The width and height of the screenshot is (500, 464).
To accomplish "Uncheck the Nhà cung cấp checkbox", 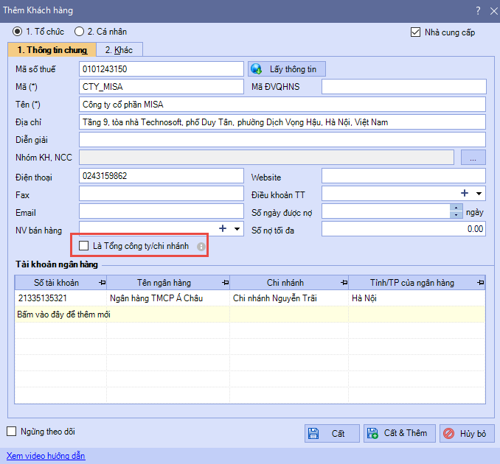I will pos(415,32).
